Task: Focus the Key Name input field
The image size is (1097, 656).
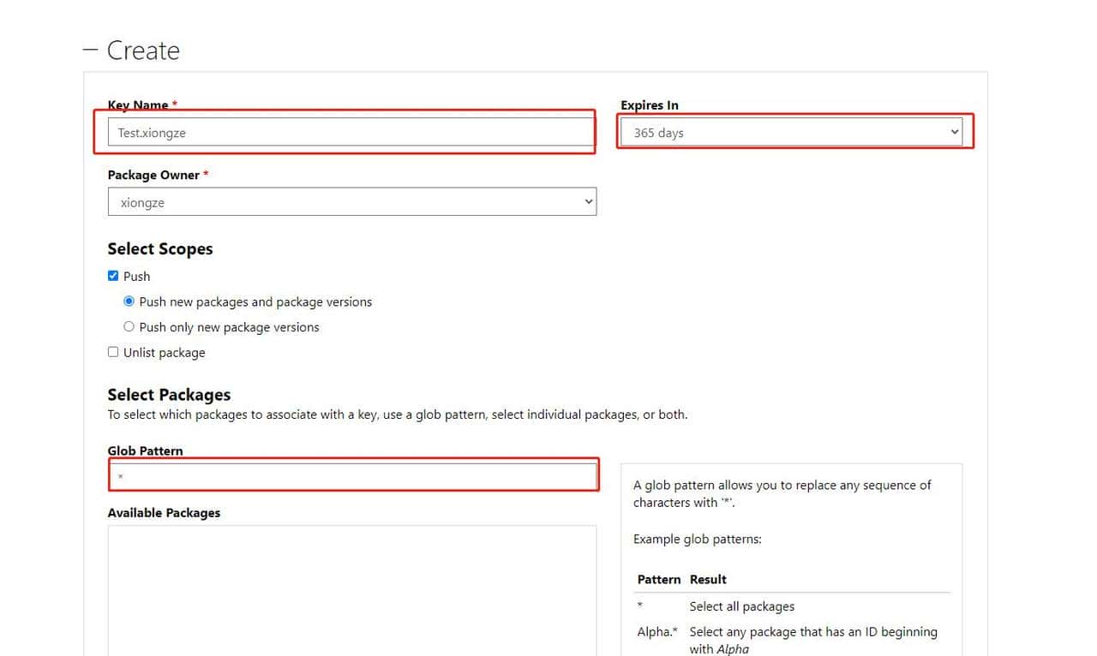Action: coord(351,133)
